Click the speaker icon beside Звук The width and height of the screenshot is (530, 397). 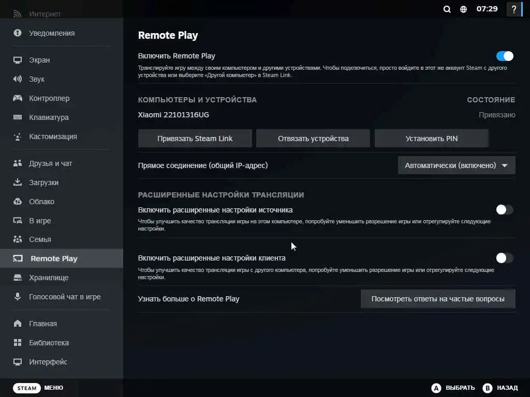click(18, 79)
